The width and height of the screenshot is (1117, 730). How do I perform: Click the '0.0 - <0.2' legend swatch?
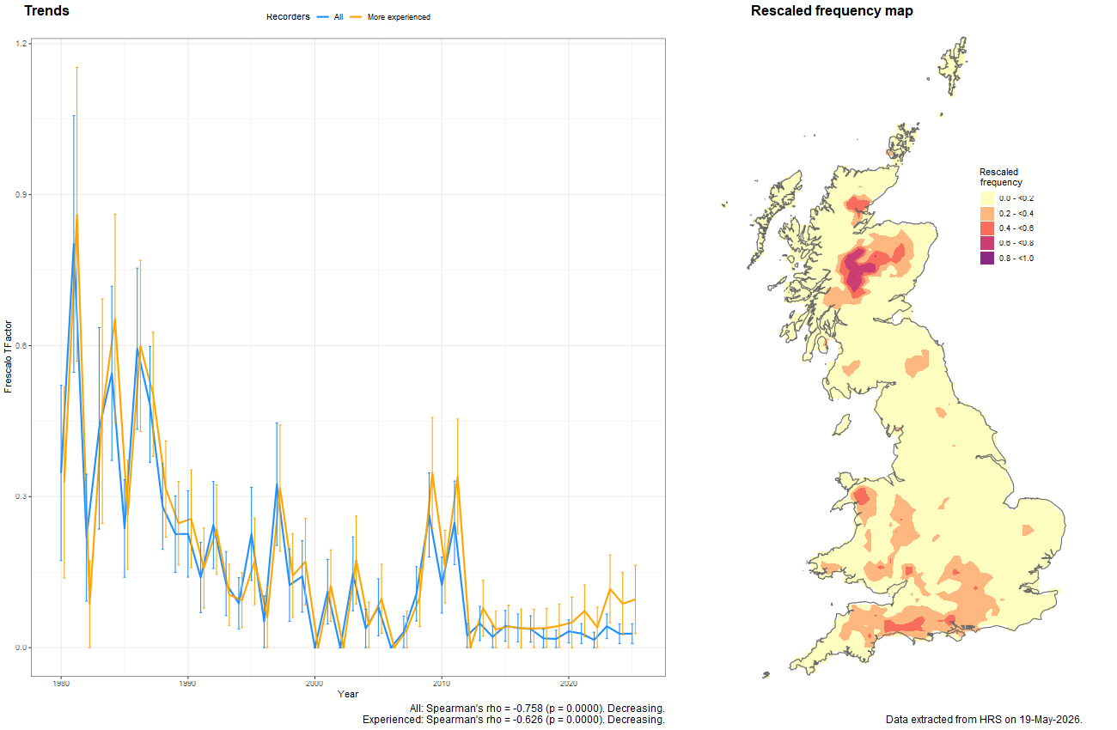click(x=987, y=198)
